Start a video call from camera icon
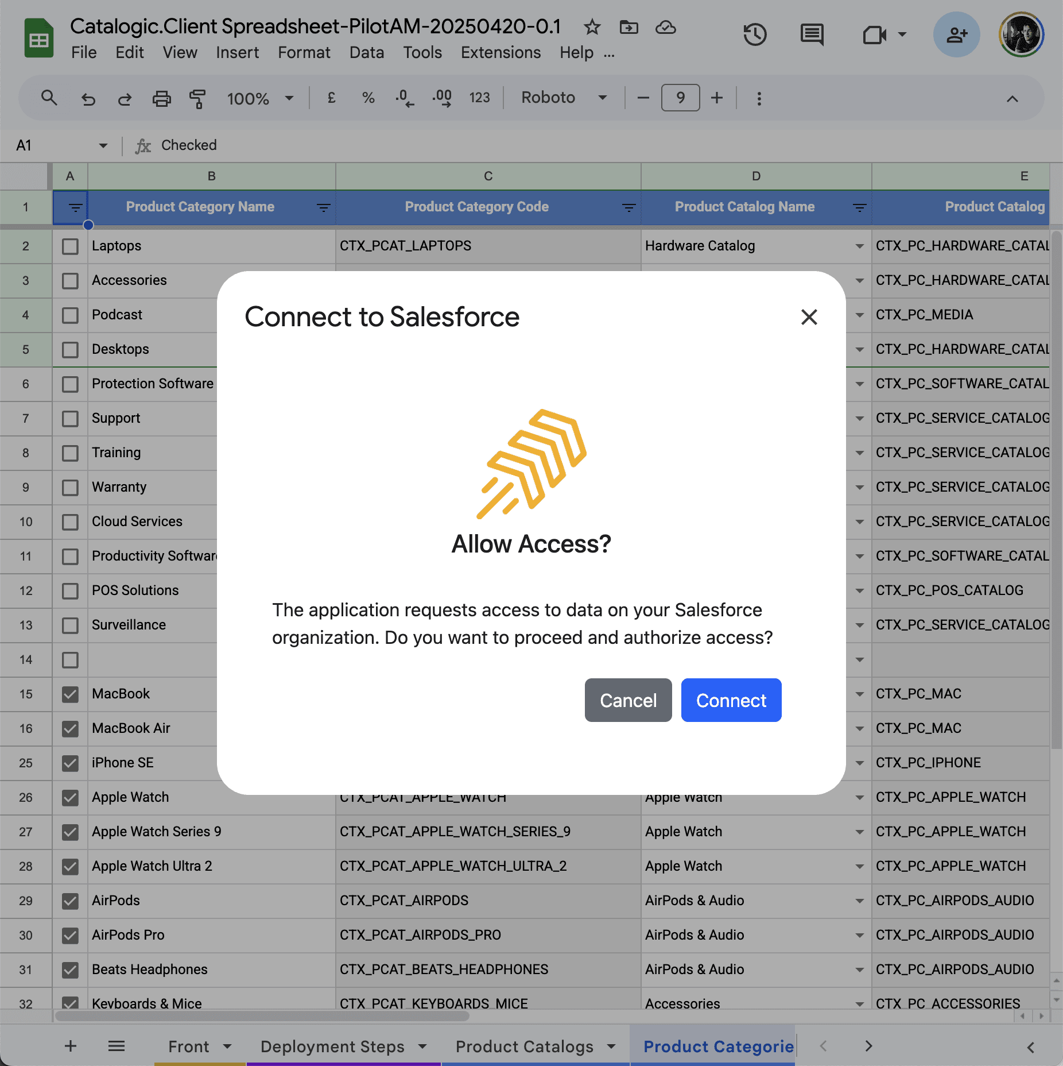The height and width of the screenshot is (1066, 1063). click(x=875, y=35)
